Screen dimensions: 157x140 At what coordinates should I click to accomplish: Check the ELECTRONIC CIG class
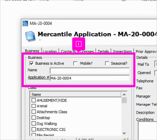tap(33, 129)
